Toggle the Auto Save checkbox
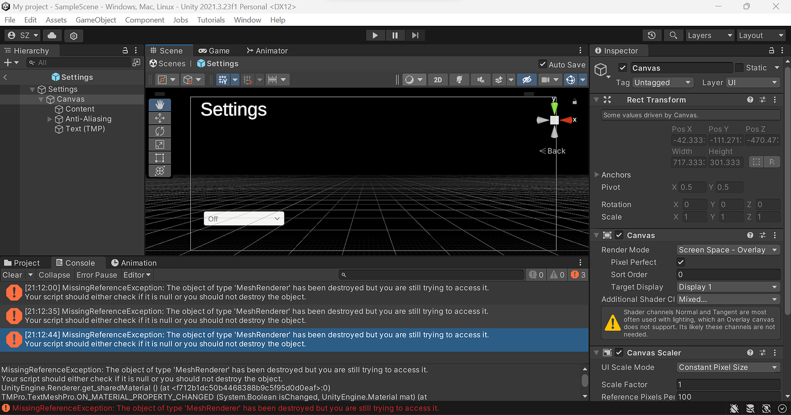 pyautogui.click(x=543, y=64)
